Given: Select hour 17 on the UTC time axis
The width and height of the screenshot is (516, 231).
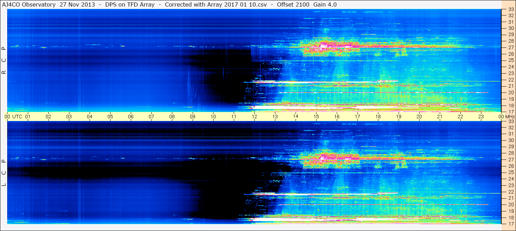Looking at the screenshot, I should [x=357, y=117].
